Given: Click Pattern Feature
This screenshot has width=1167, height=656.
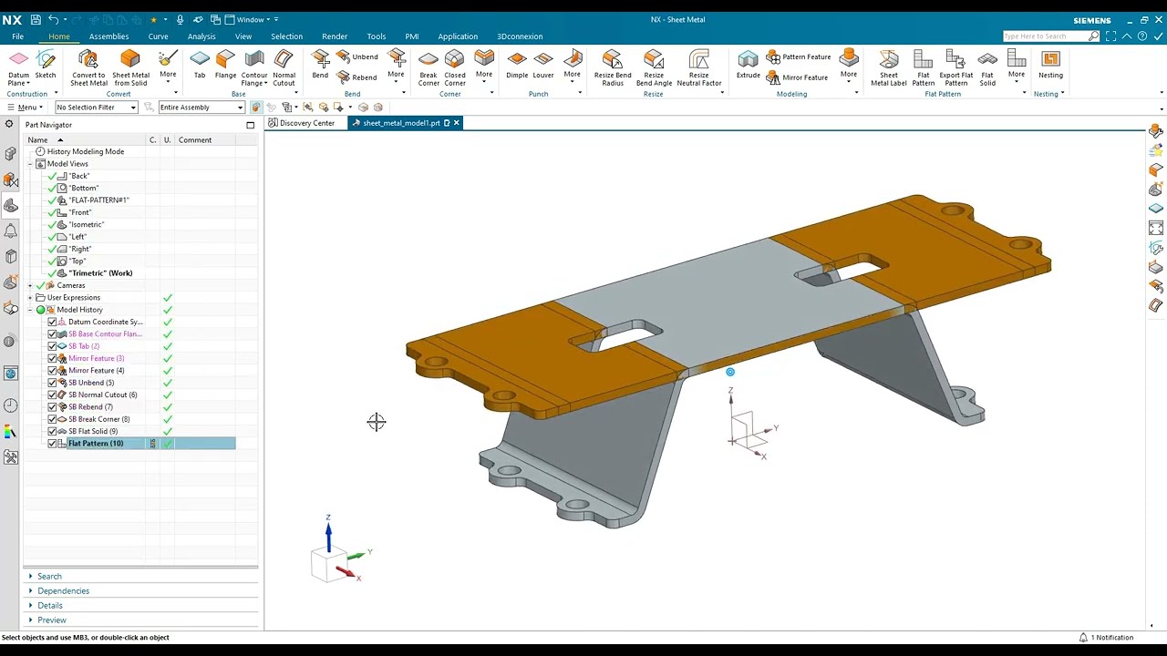Looking at the screenshot, I should (799, 56).
